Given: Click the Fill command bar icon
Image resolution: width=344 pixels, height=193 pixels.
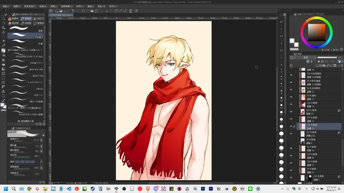Looking at the screenshot, I should tap(92, 11).
